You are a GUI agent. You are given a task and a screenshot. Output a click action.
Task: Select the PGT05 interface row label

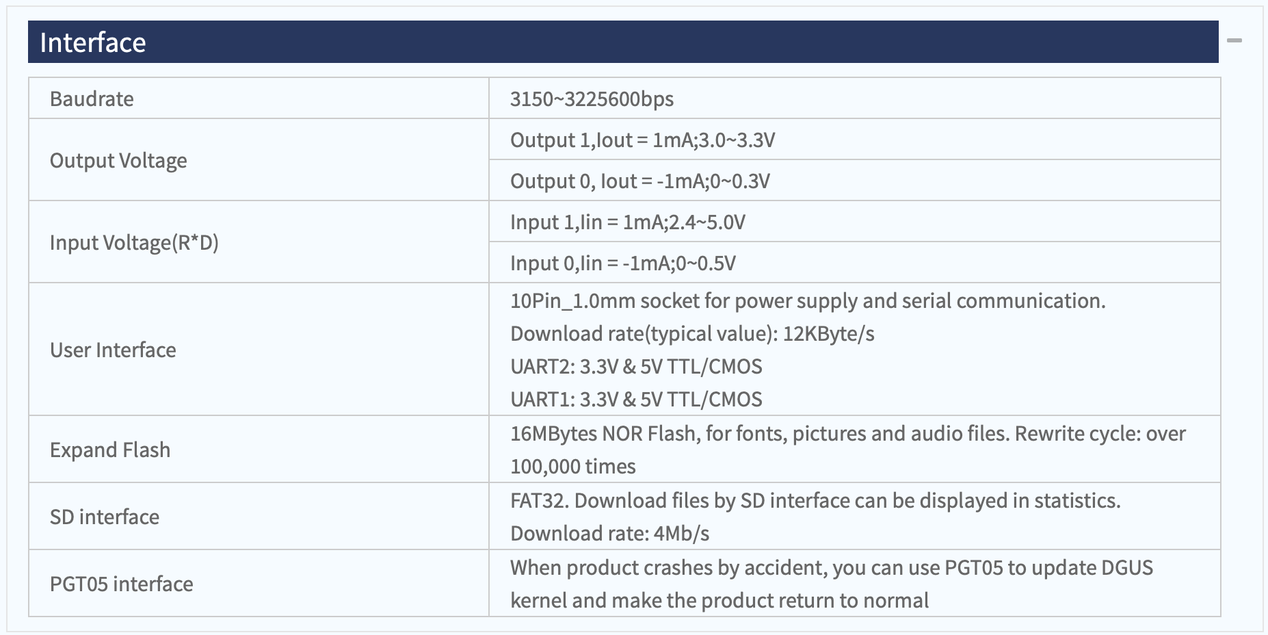pos(121,584)
